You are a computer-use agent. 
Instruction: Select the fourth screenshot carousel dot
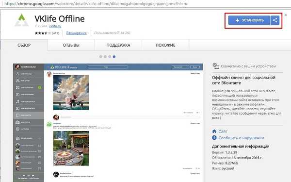pyautogui.click(x=114, y=57)
